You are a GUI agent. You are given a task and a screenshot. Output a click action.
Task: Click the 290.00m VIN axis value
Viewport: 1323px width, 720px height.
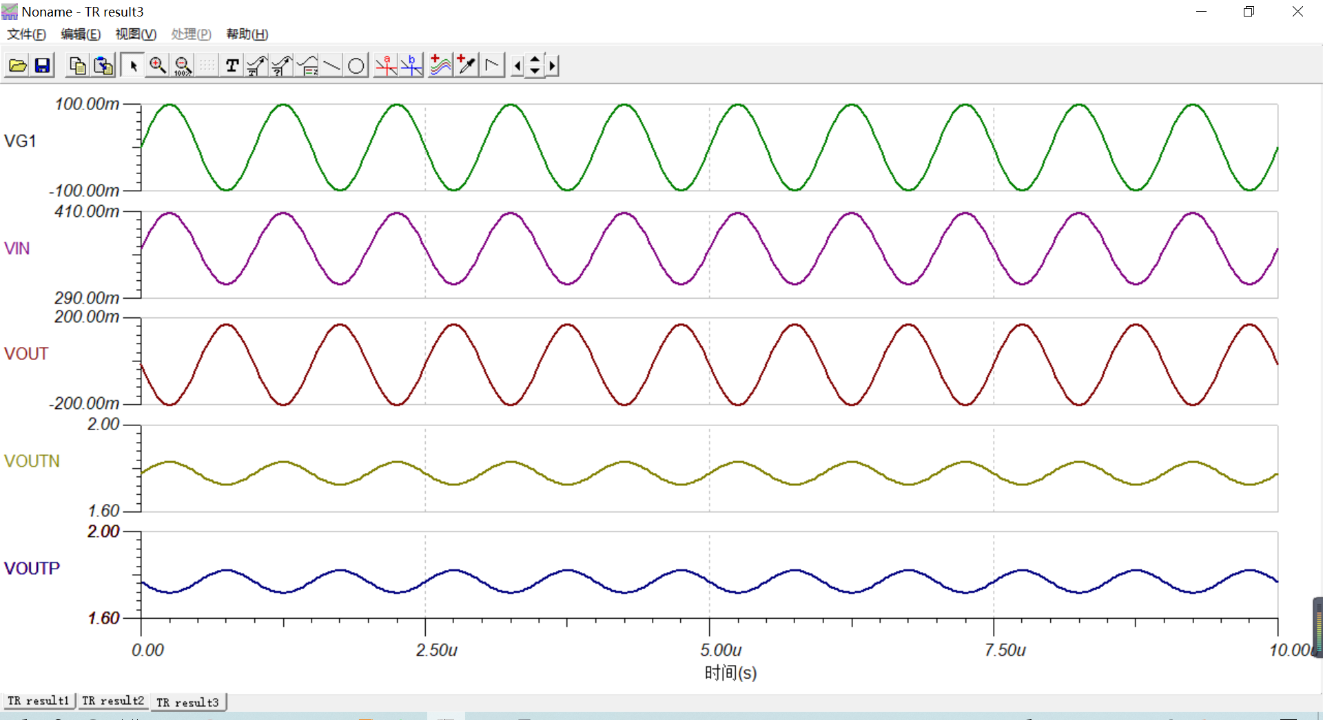87,298
